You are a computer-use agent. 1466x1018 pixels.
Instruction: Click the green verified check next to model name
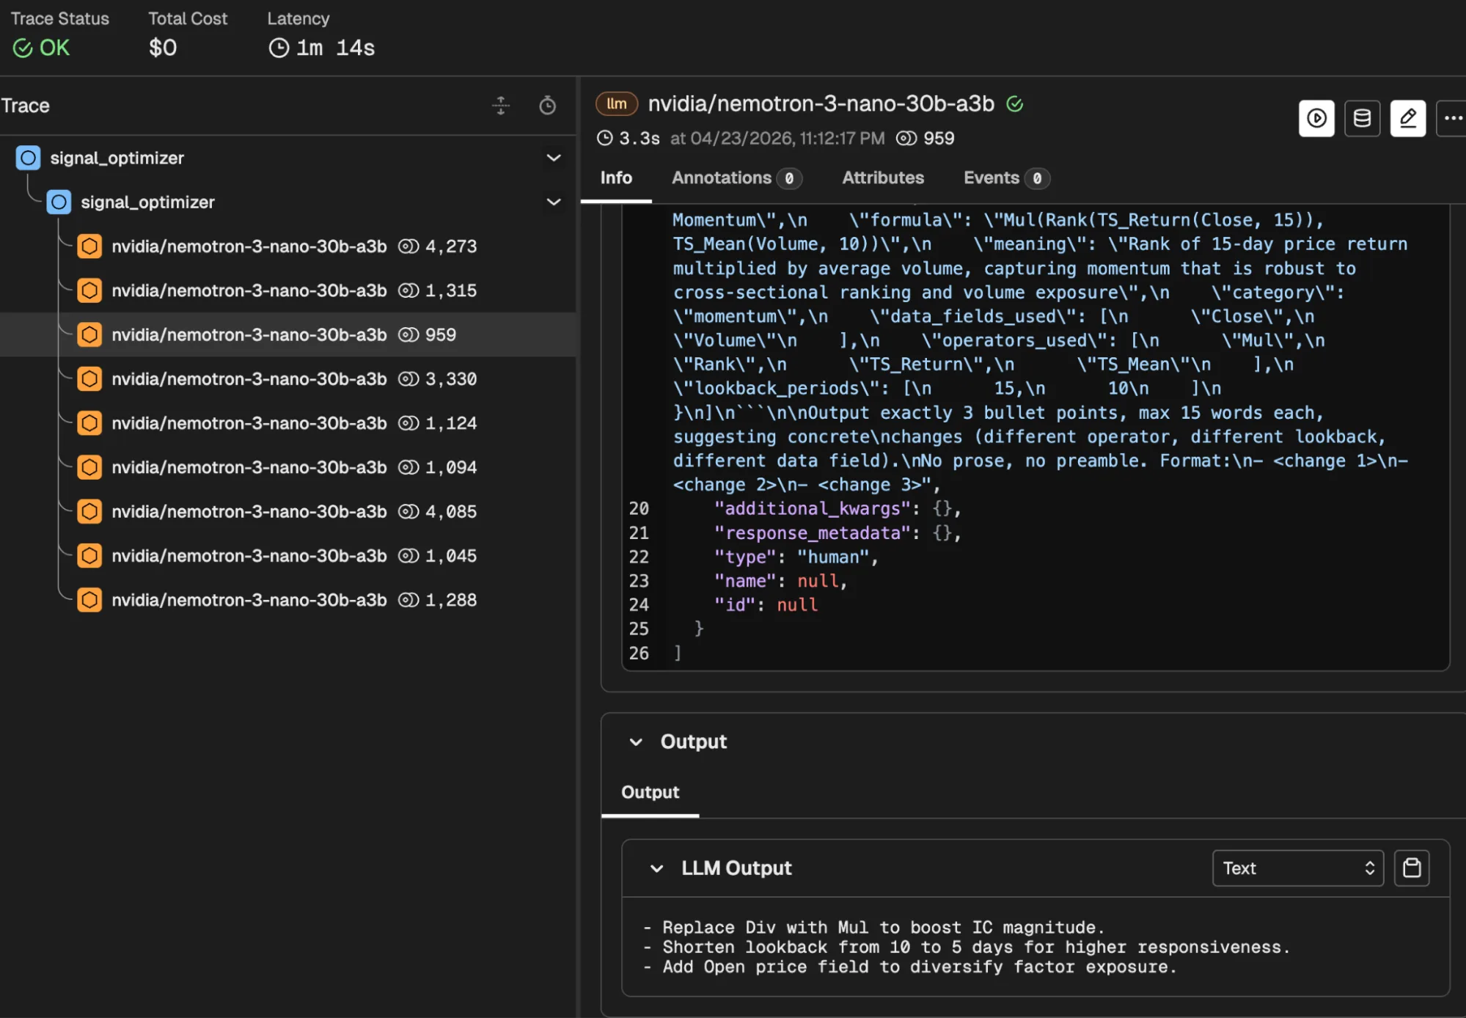tap(1015, 104)
